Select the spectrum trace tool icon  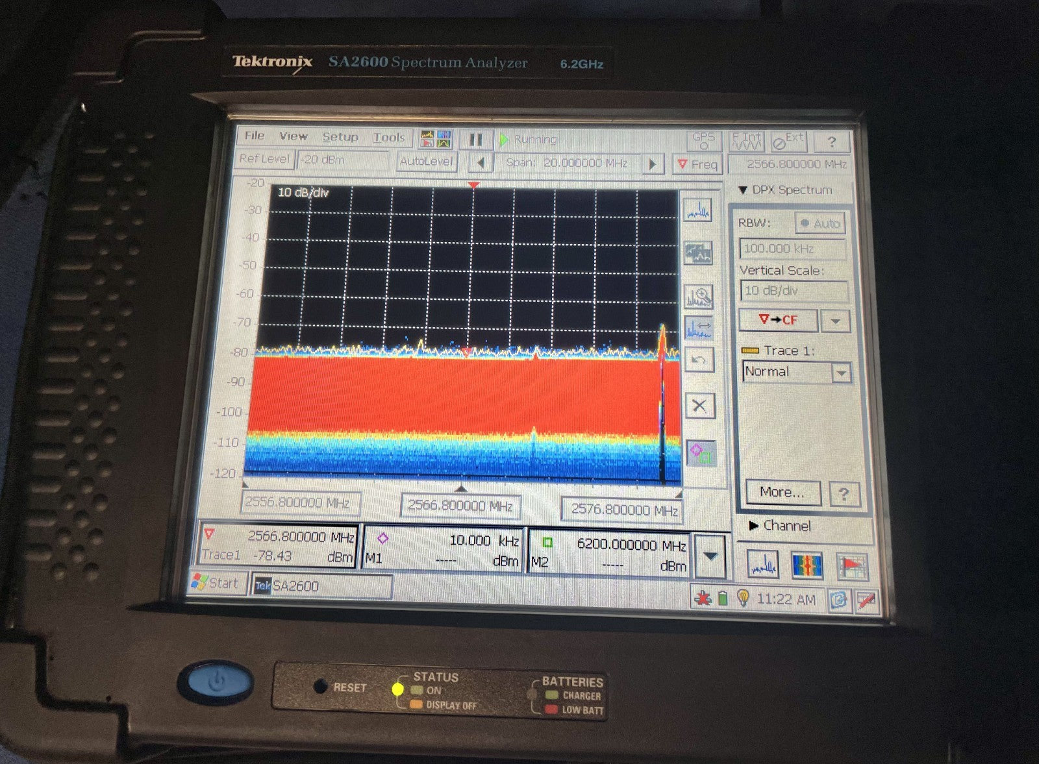coord(699,210)
